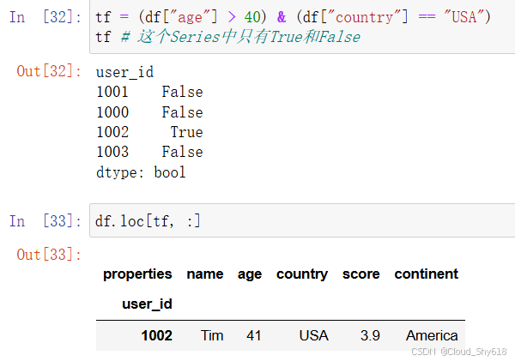Image resolution: width=515 pixels, height=361 pixels.
Task: Click the bold '1002' table row index
Action: [157, 336]
